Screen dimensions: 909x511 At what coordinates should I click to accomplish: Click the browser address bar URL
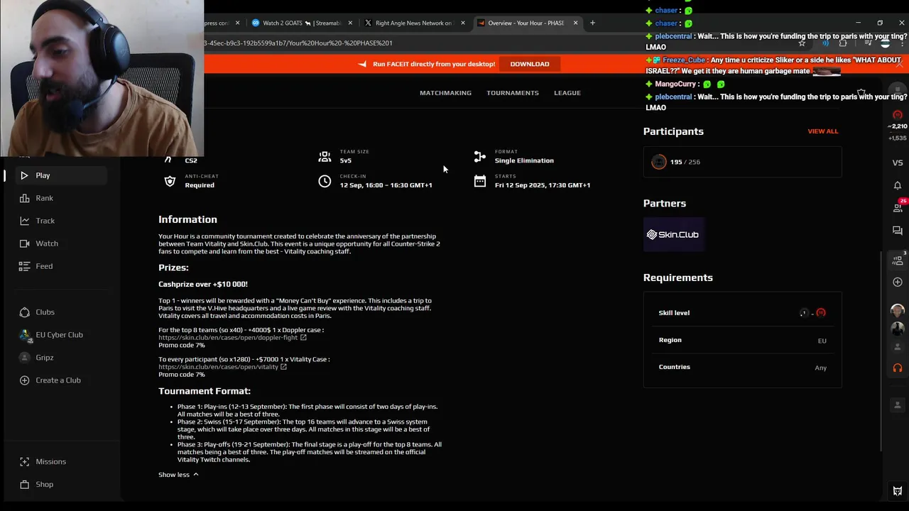click(x=298, y=43)
